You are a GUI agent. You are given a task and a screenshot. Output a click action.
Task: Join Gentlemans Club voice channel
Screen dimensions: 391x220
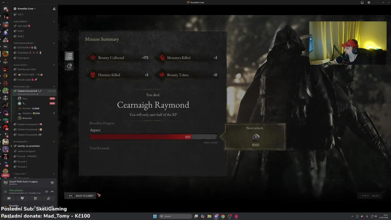click(x=34, y=69)
